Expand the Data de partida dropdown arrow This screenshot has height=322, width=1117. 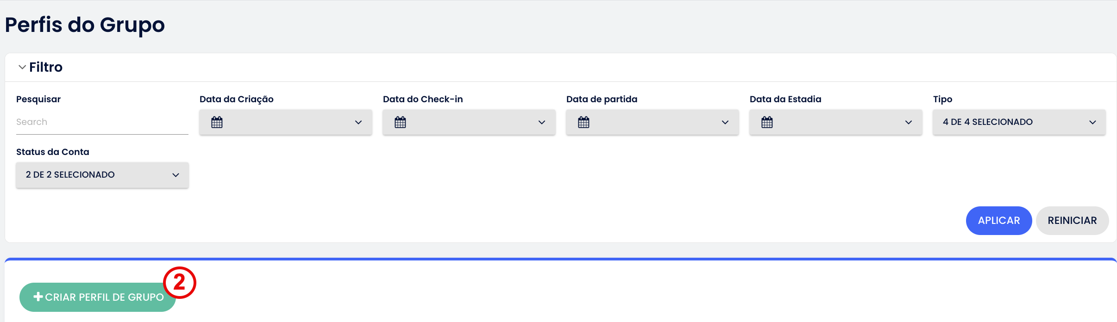pos(725,122)
